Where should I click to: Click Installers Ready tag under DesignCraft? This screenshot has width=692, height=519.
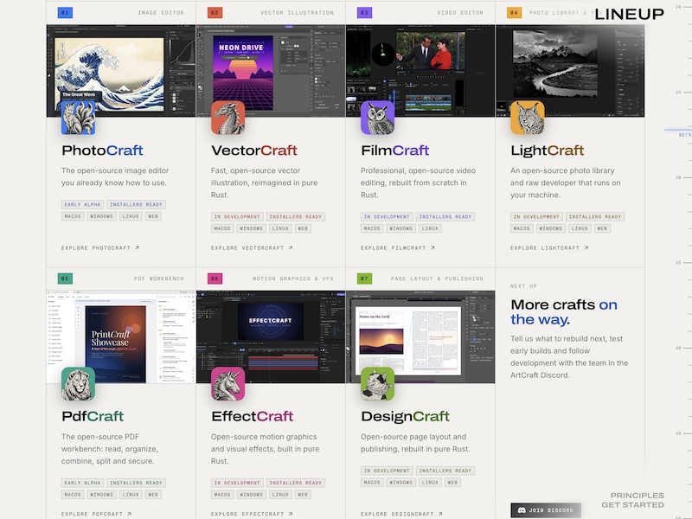(x=445, y=471)
